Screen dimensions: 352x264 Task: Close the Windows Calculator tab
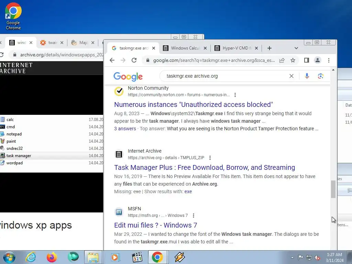tap(205, 48)
